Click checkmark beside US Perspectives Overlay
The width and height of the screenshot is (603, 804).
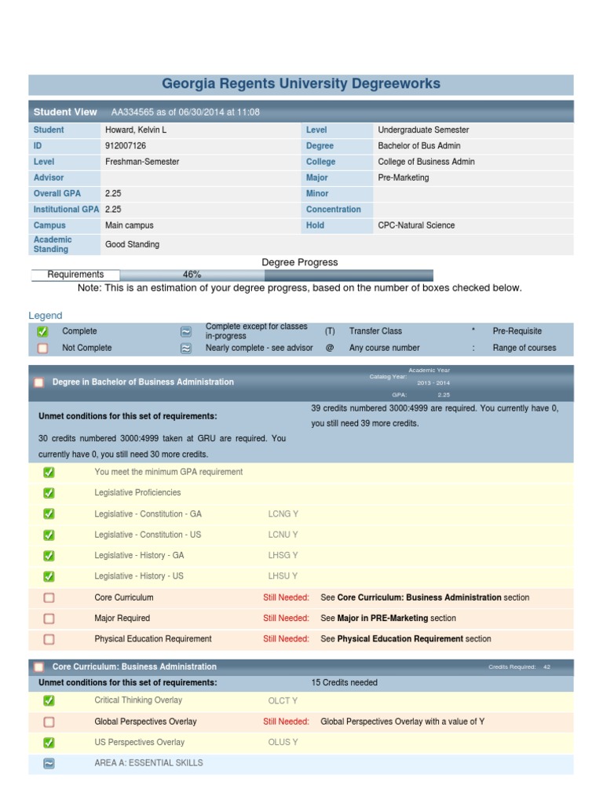49,743
